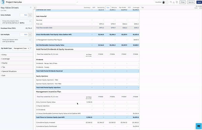Image resolution: width=202 pixels, height=130 pixels.
Task: Open version history icon in top toolbar
Action: (171, 2)
